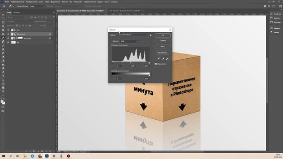Select the Lasso tool
This screenshot has width=283, height=159.
click(3, 23)
